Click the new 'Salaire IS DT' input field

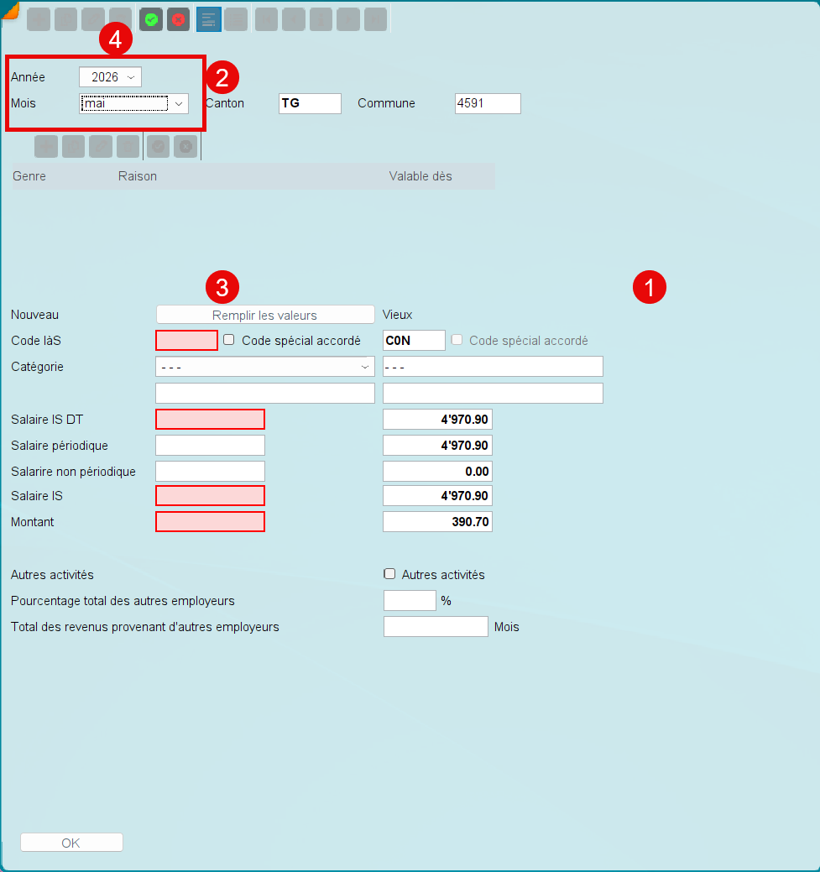click(211, 420)
